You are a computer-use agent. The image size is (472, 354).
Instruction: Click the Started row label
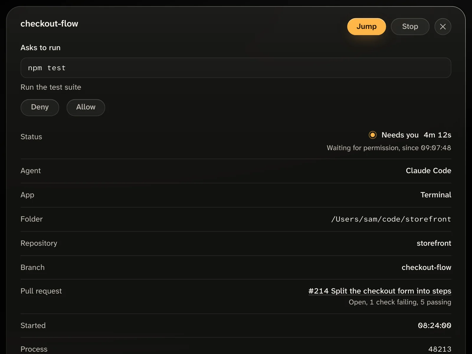(x=33, y=325)
